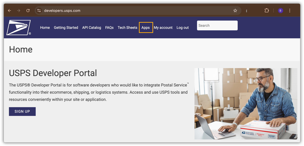
Task: Open the Getting Started menu item
Action: click(x=66, y=28)
